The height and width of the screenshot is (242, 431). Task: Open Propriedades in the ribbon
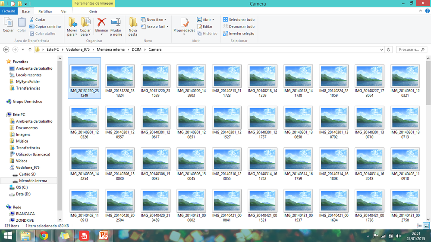tap(184, 23)
